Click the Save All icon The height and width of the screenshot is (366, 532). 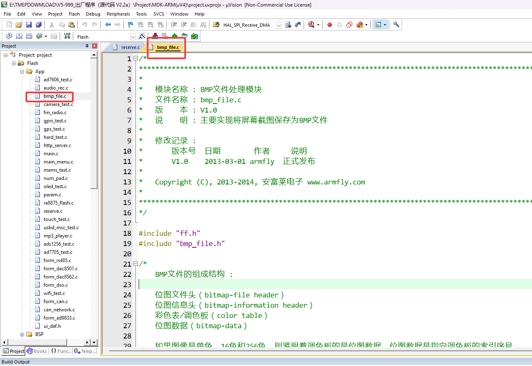coord(38,25)
